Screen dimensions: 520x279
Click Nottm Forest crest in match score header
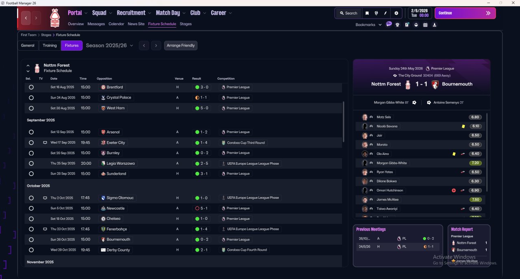[x=408, y=84]
